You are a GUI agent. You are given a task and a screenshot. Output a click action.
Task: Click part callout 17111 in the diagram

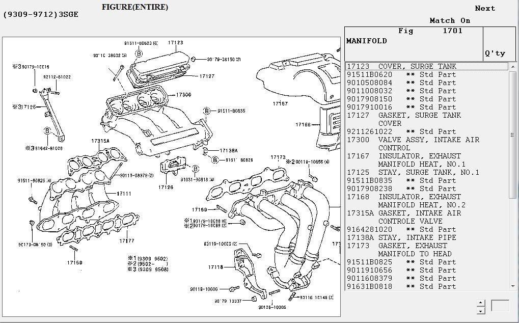pyautogui.click(x=124, y=194)
